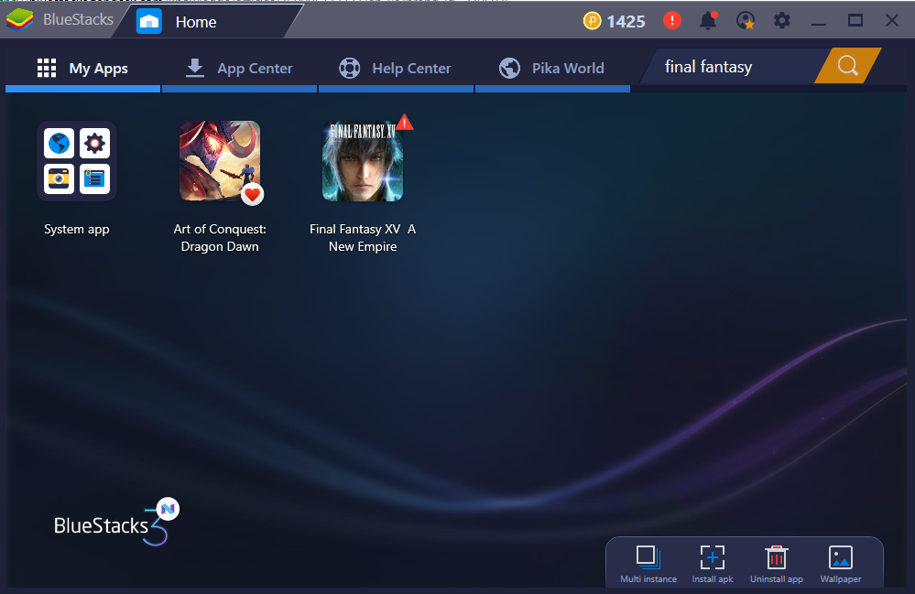
Task: Open the camera icon in System app folder
Action: point(59,178)
